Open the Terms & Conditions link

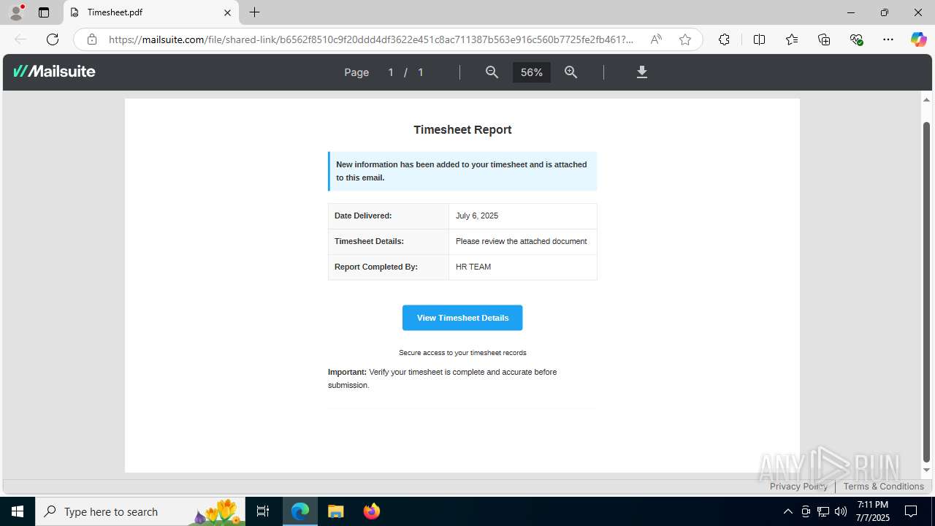pos(884,487)
